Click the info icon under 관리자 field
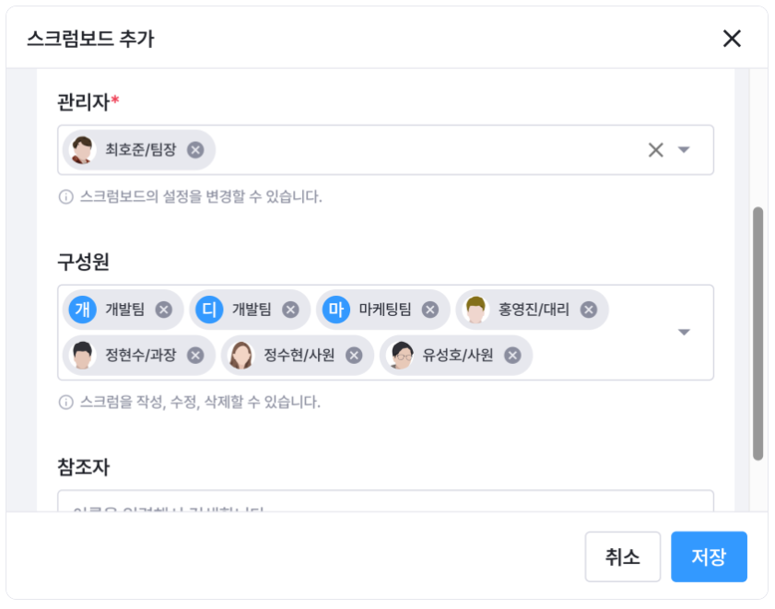775x609 pixels. point(66,196)
